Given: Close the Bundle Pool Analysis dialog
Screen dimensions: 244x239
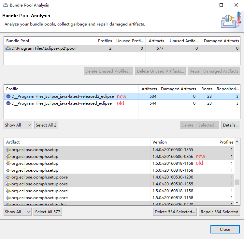Looking at the screenshot, I should (225, 229).
